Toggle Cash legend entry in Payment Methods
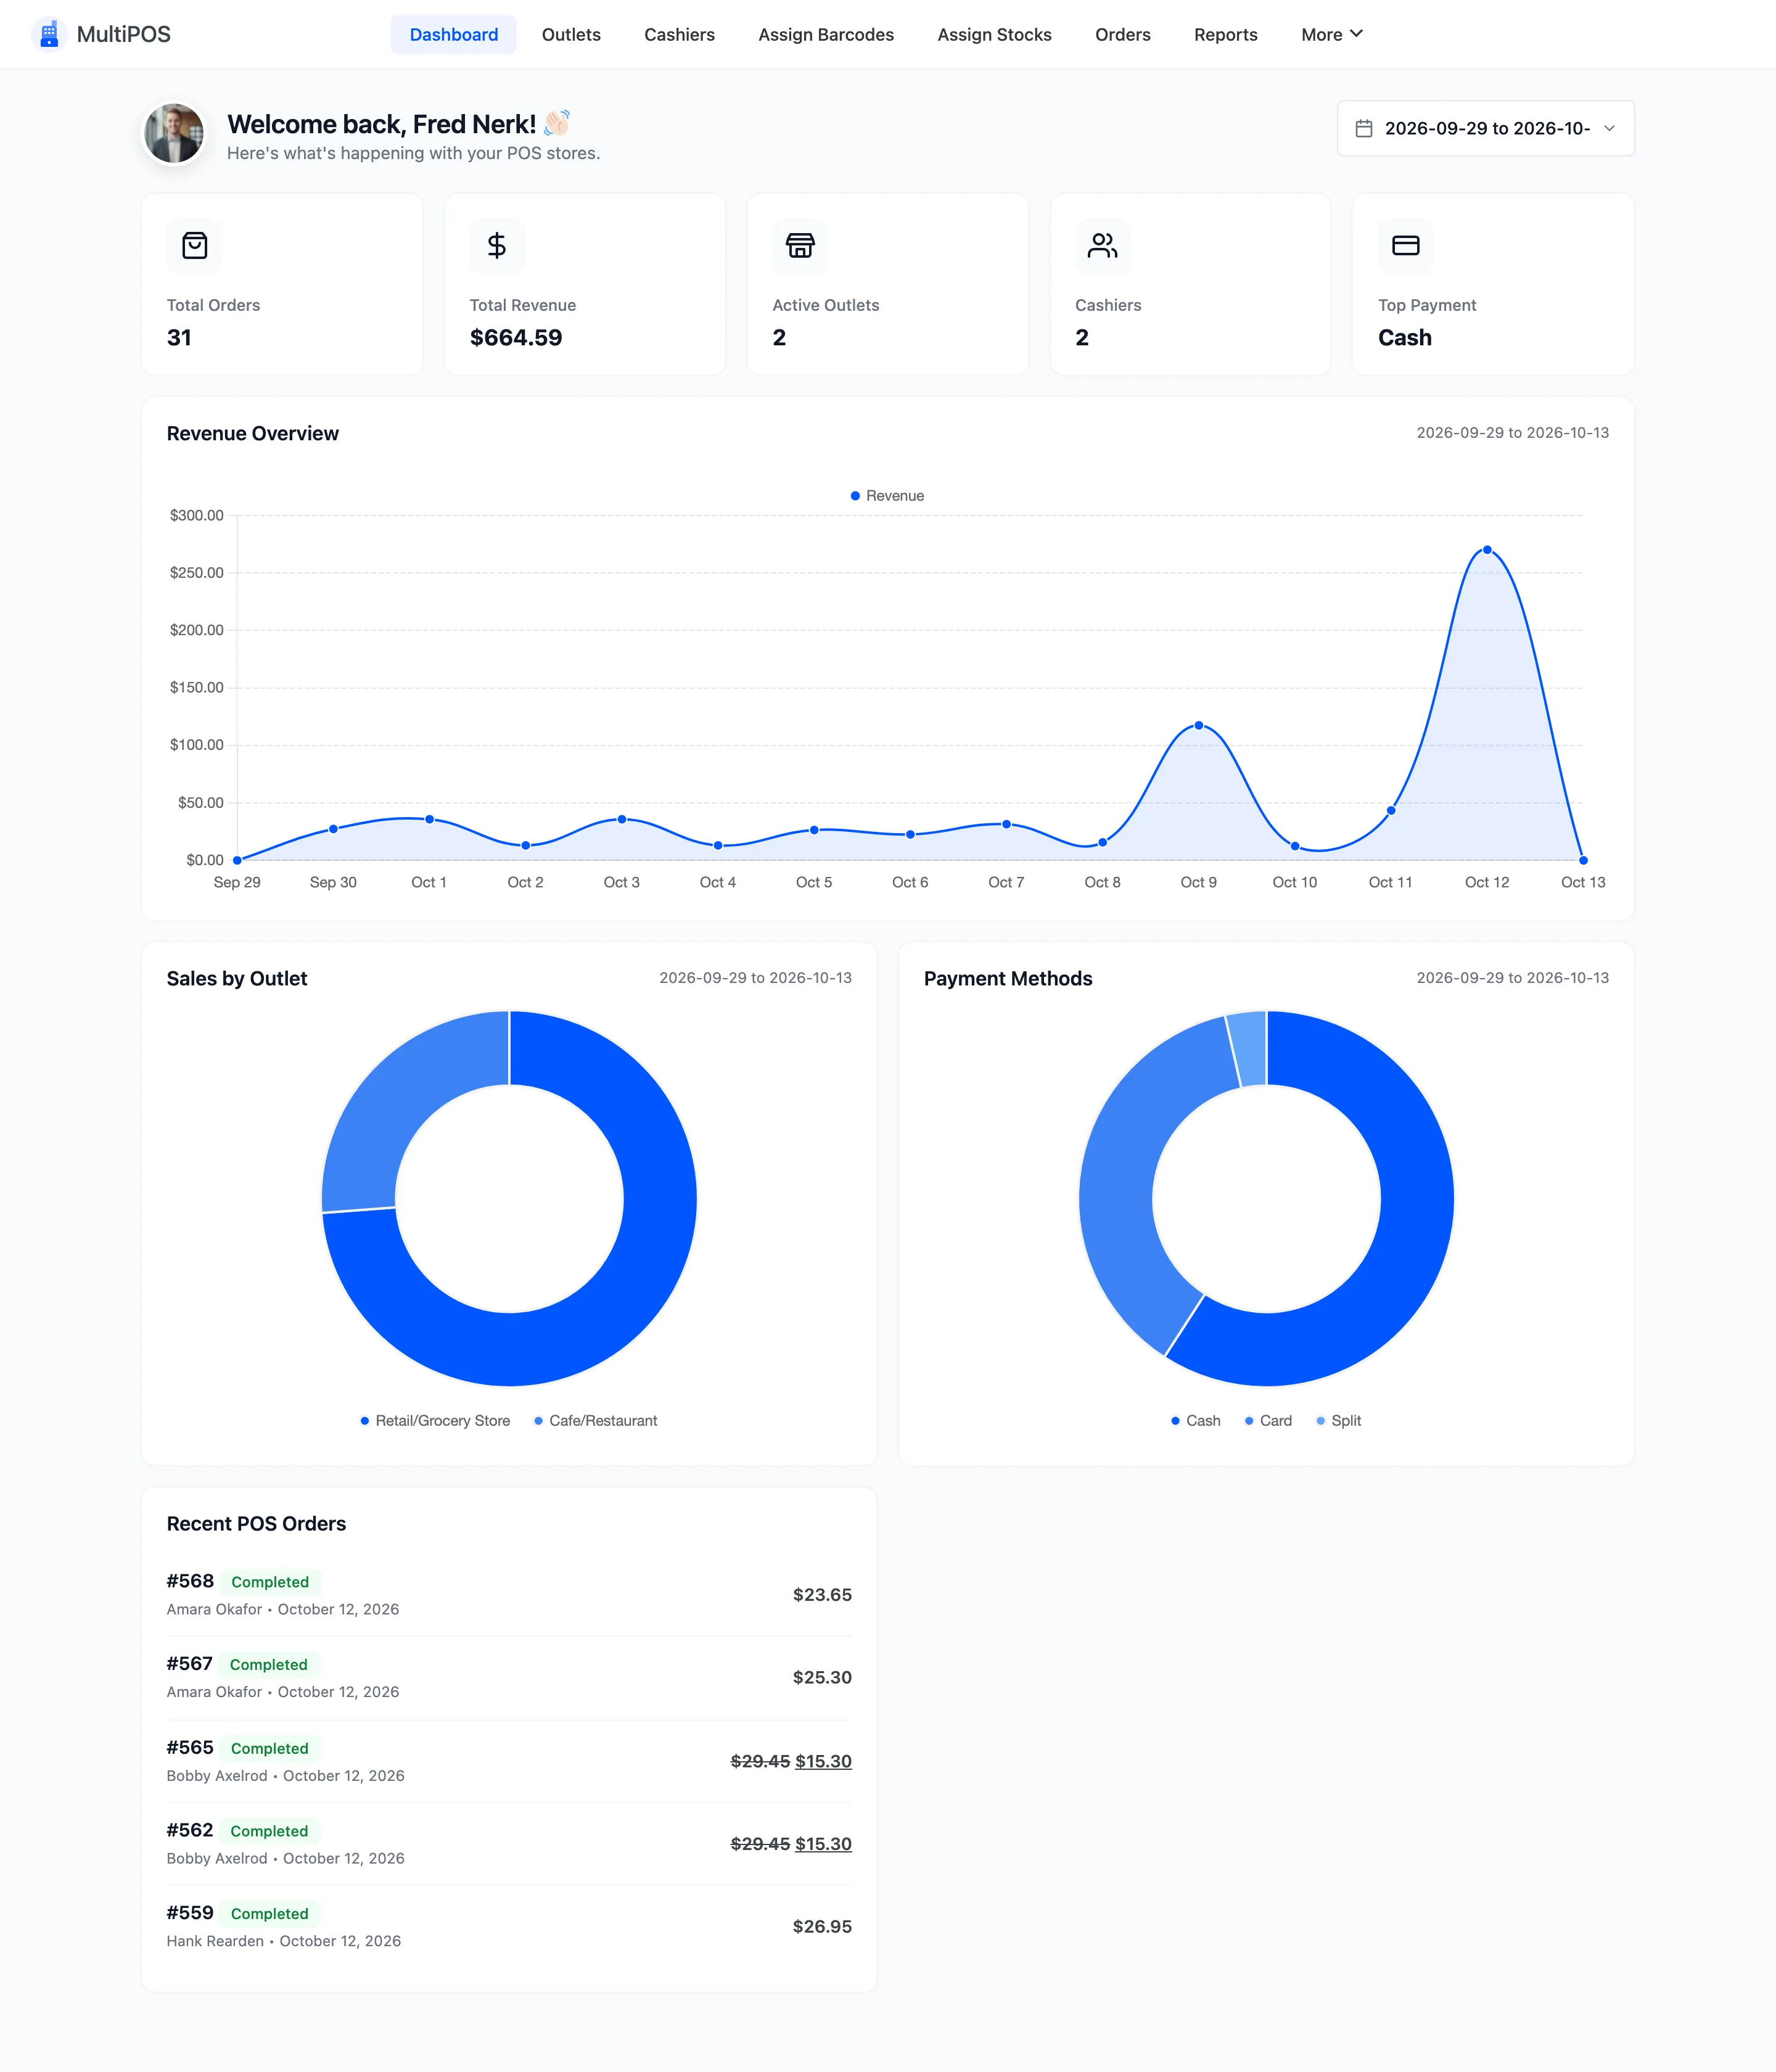The image size is (1776, 2072). 1195,1421
